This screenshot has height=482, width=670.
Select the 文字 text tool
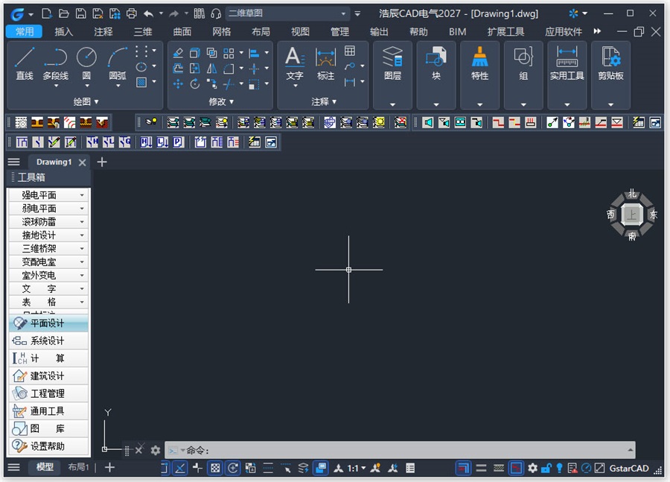(294, 63)
